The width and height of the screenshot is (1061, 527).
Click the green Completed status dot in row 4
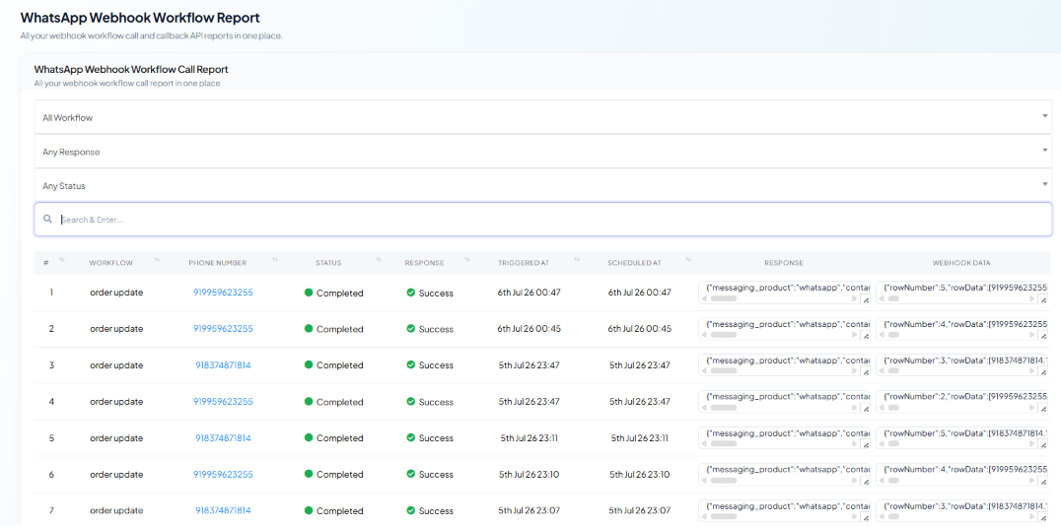309,401
